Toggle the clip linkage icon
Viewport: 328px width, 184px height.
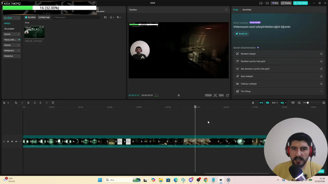click(274, 103)
